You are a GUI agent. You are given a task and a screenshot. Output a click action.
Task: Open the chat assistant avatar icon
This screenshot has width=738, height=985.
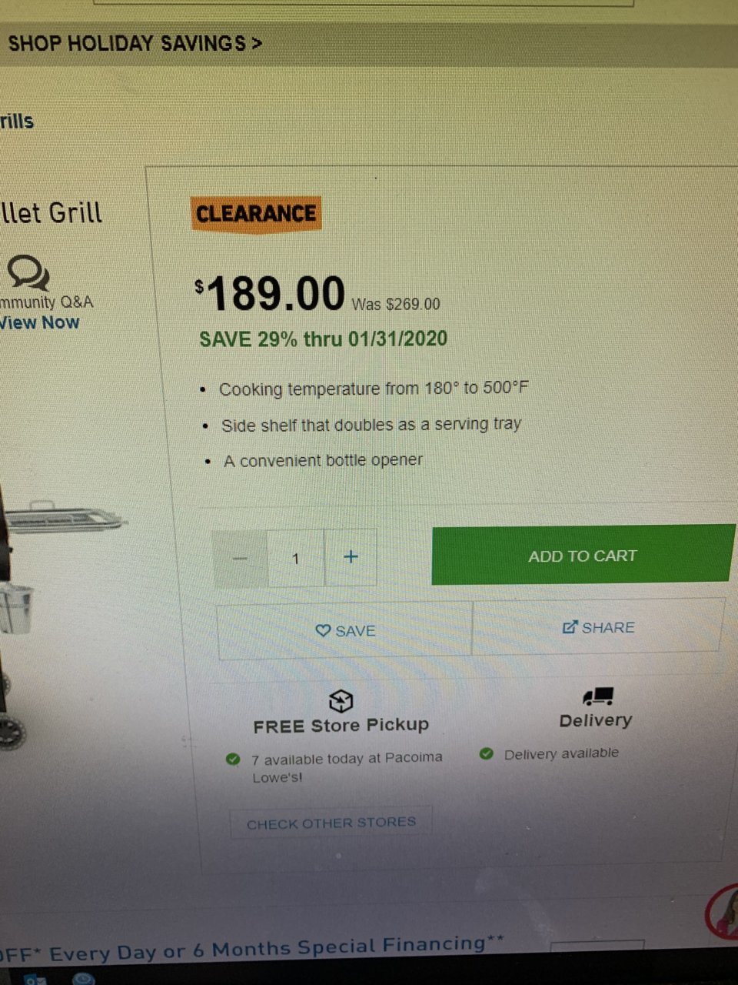point(723,913)
